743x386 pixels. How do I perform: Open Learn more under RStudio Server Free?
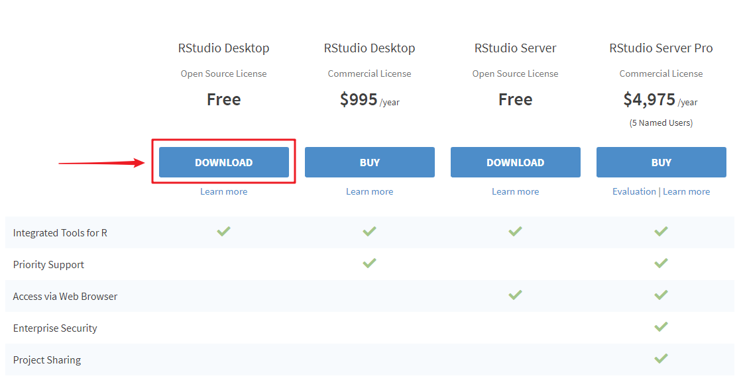(516, 191)
